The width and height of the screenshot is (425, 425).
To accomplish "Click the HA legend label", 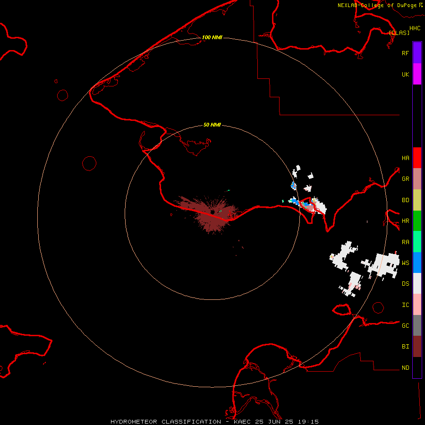I will coord(405,158).
